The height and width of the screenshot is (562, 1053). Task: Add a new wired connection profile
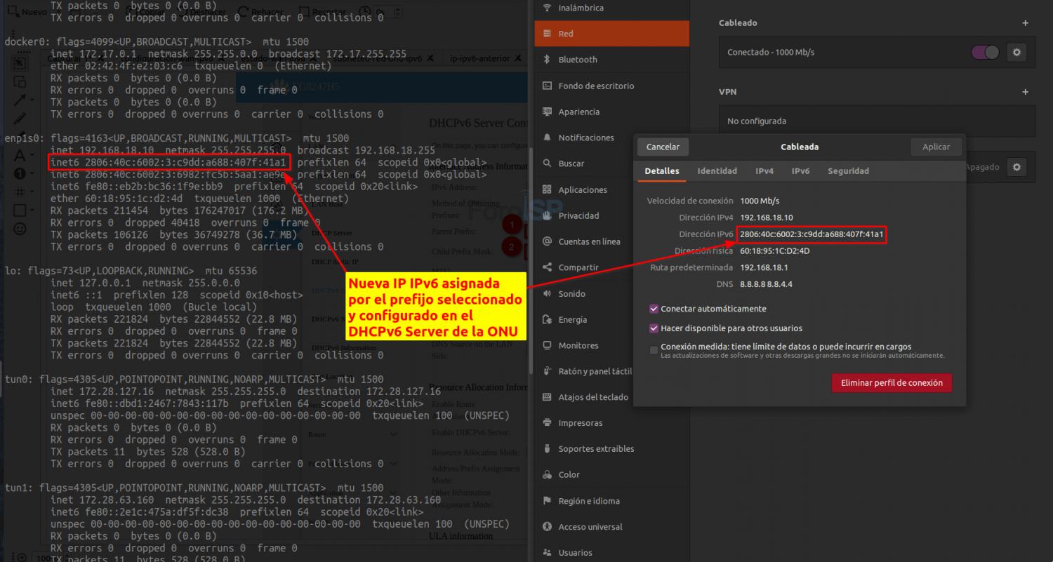point(1025,23)
